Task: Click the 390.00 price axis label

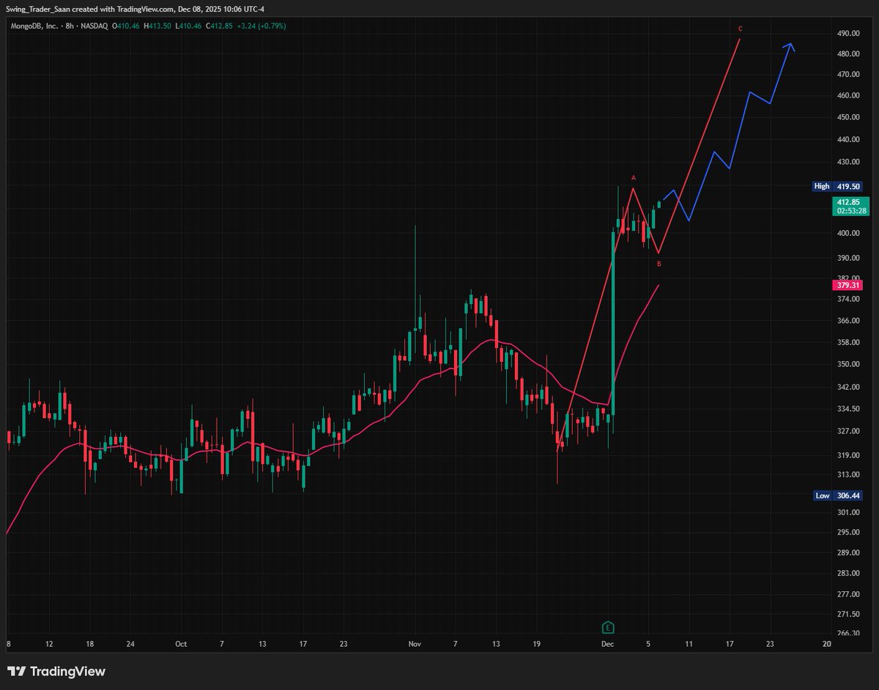Action: tap(848, 258)
